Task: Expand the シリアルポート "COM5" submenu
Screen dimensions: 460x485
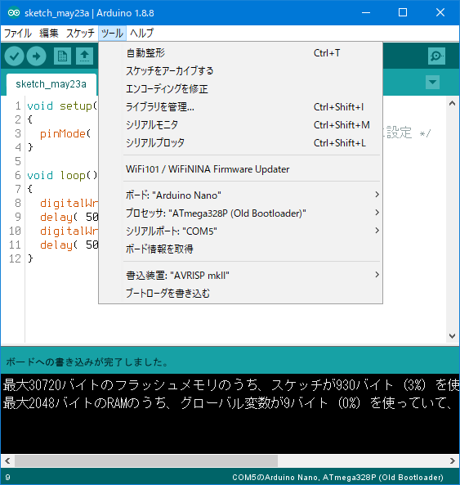Action: click(x=253, y=231)
